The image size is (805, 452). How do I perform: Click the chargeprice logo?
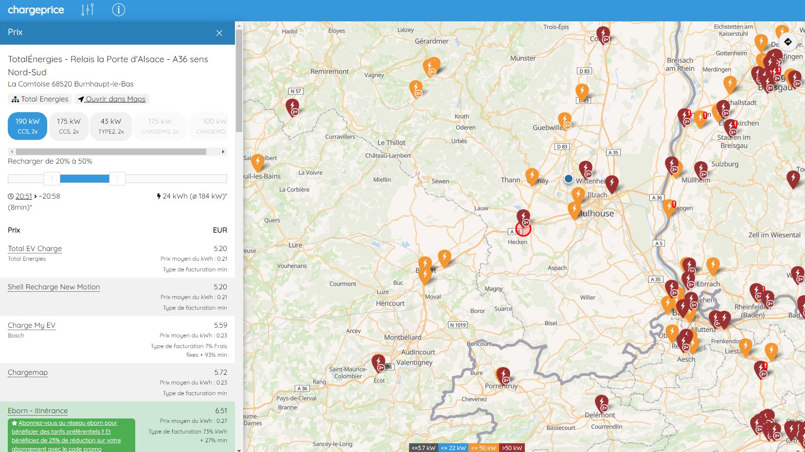[36, 10]
